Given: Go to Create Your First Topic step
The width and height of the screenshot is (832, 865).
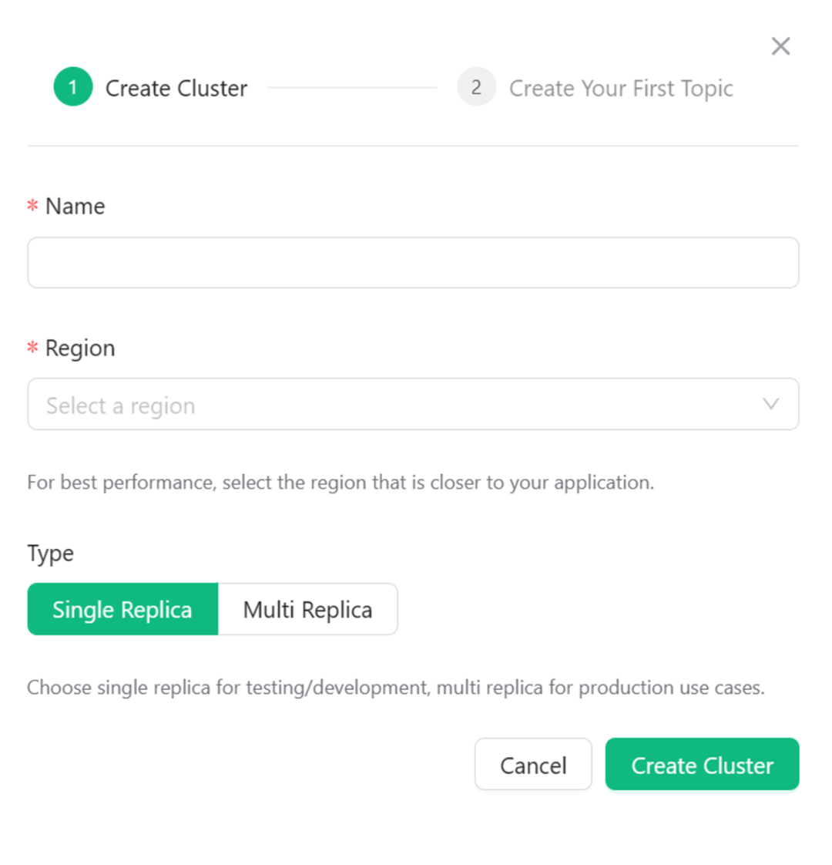Looking at the screenshot, I should point(620,89).
